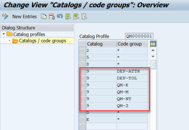Click the row selector for catalog E

(83, 120)
